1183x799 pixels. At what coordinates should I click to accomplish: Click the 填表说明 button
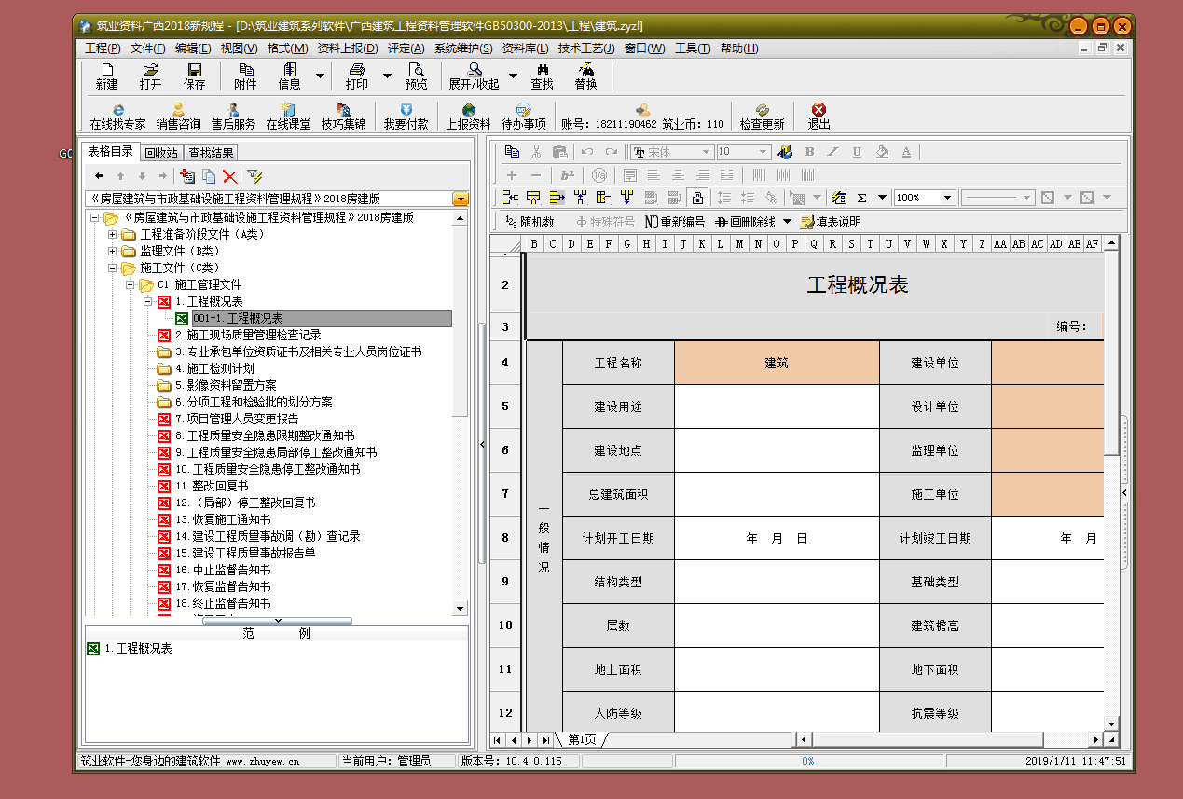point(831,222)
